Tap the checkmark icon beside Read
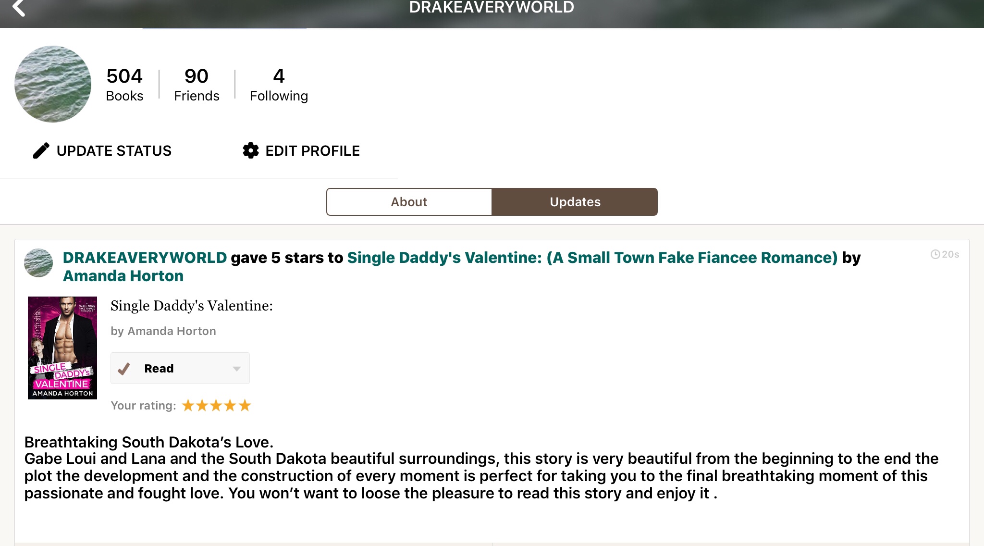 pos(124,369)
